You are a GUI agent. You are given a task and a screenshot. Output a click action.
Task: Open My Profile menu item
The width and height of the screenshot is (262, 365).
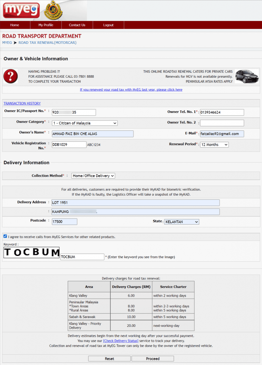click(x=46, y=25)
